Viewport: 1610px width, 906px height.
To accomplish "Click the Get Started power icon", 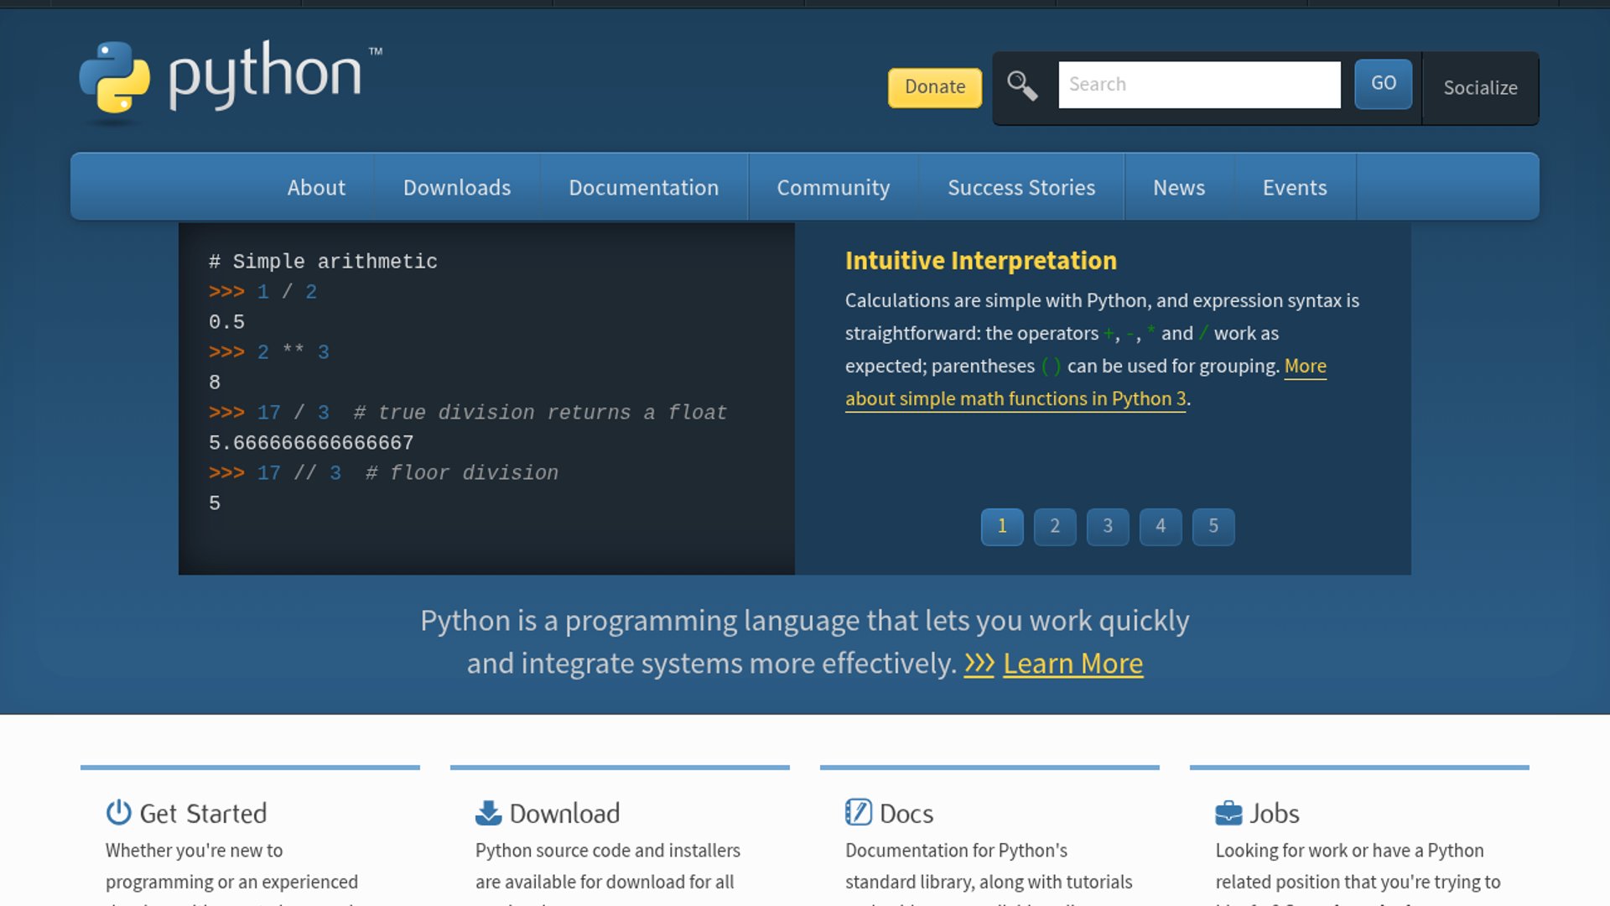I will [118, 812].
